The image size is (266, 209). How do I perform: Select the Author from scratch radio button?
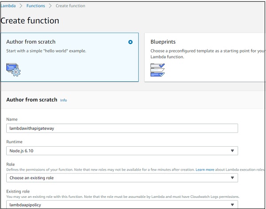[x=130, y=42]
